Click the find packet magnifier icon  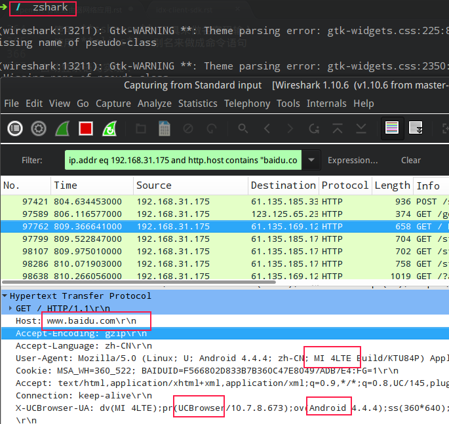[x=243, y=128]
